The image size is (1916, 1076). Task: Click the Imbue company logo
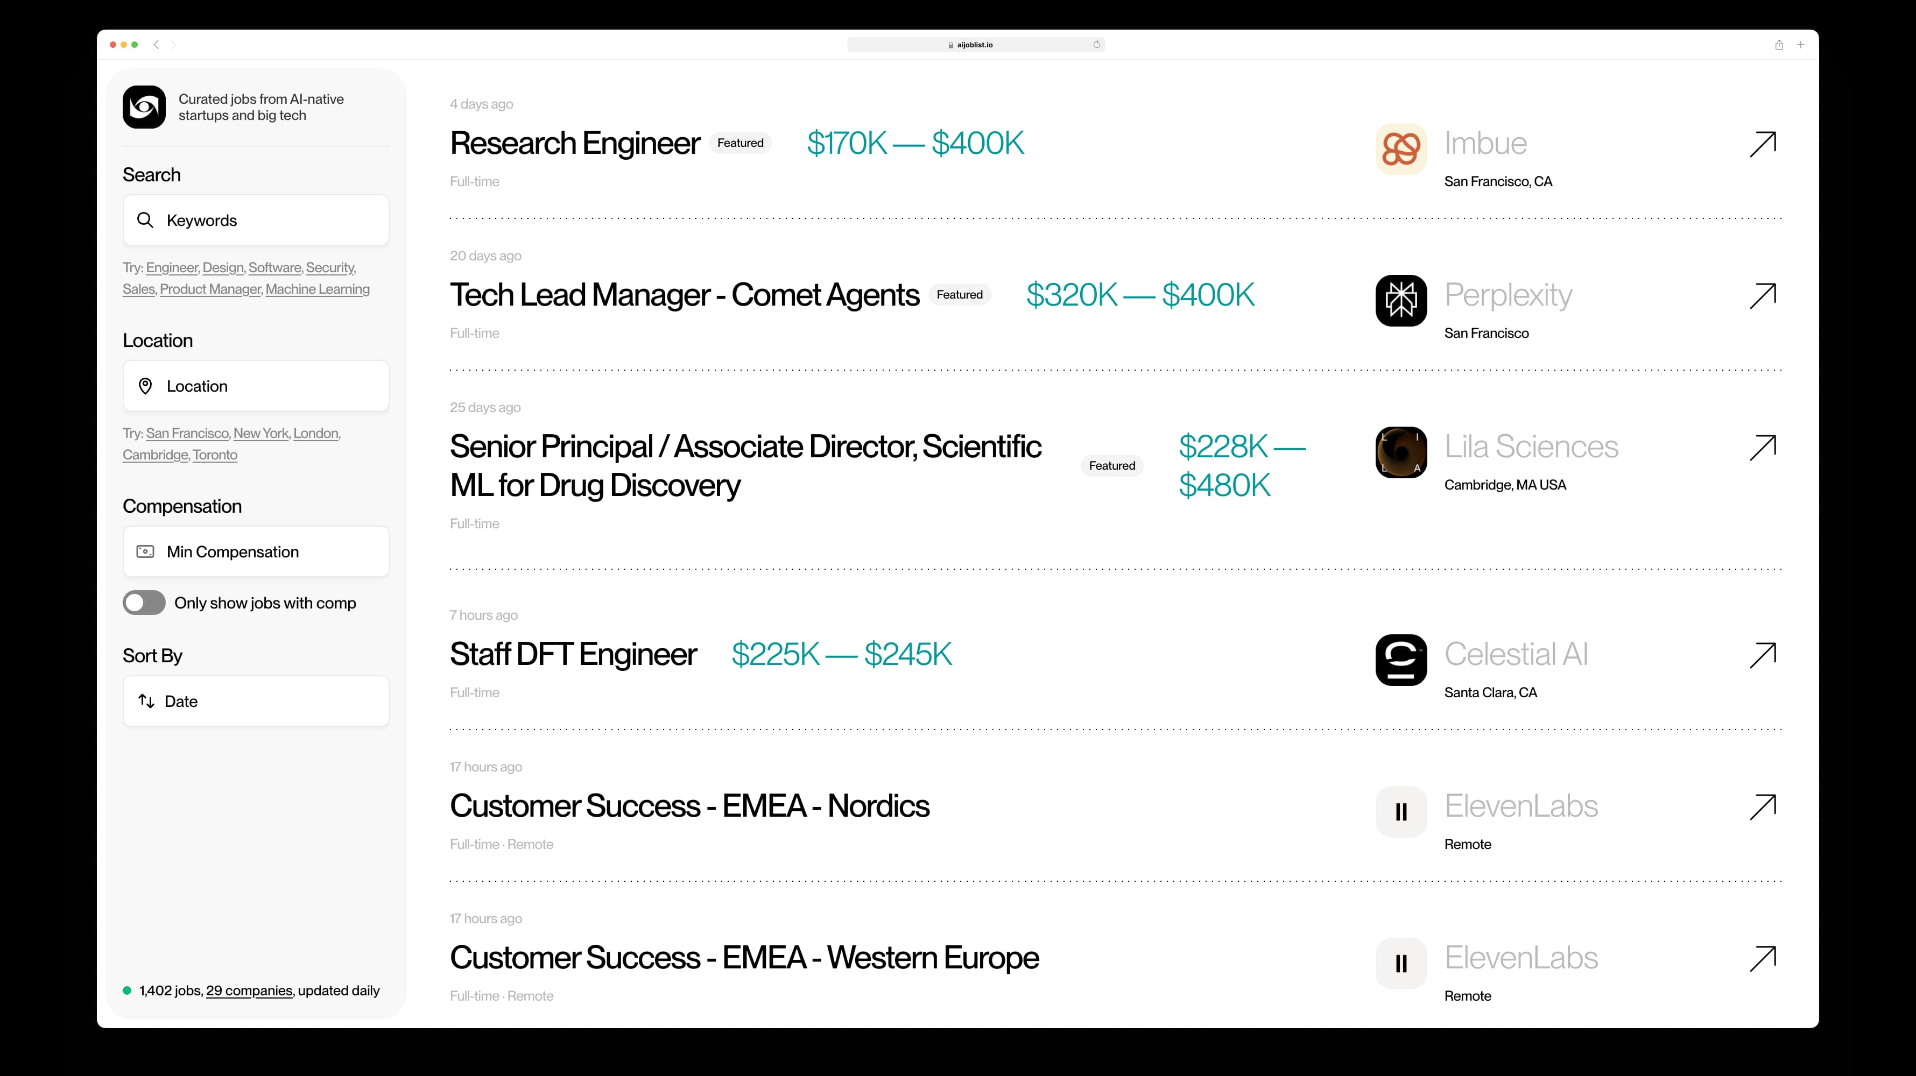[1400, 148]
